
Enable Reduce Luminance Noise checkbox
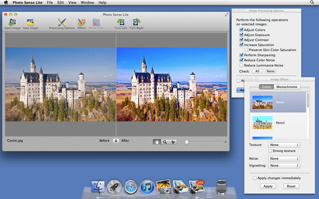pos(241,65)
